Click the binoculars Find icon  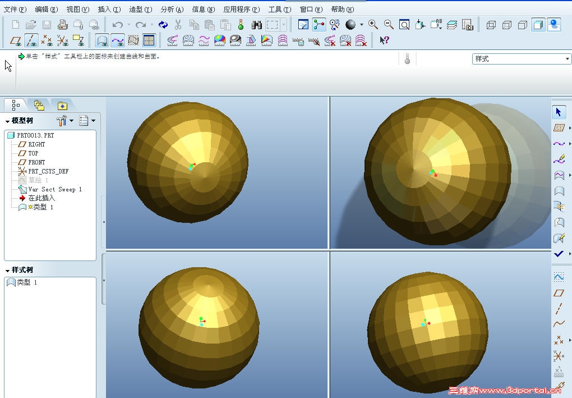click(256, 25)
